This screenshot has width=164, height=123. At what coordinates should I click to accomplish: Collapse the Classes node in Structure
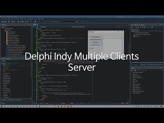click(1, 27)
